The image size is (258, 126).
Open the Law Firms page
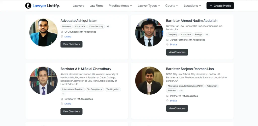tap(96, 6)
